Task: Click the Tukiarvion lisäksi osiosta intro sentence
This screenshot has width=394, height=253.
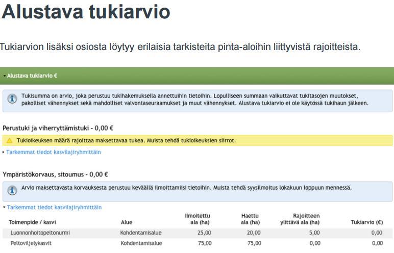Action: click(180, 47)
